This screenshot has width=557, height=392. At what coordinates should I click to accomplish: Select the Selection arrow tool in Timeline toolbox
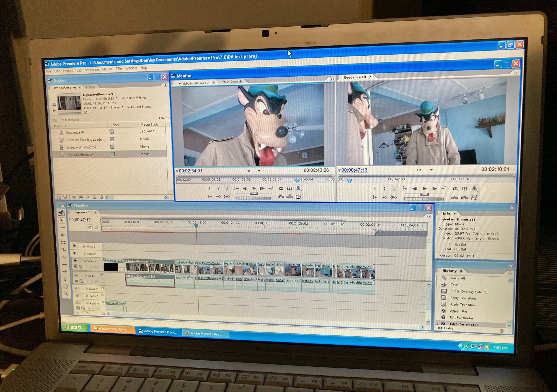[x=62, y=220]
